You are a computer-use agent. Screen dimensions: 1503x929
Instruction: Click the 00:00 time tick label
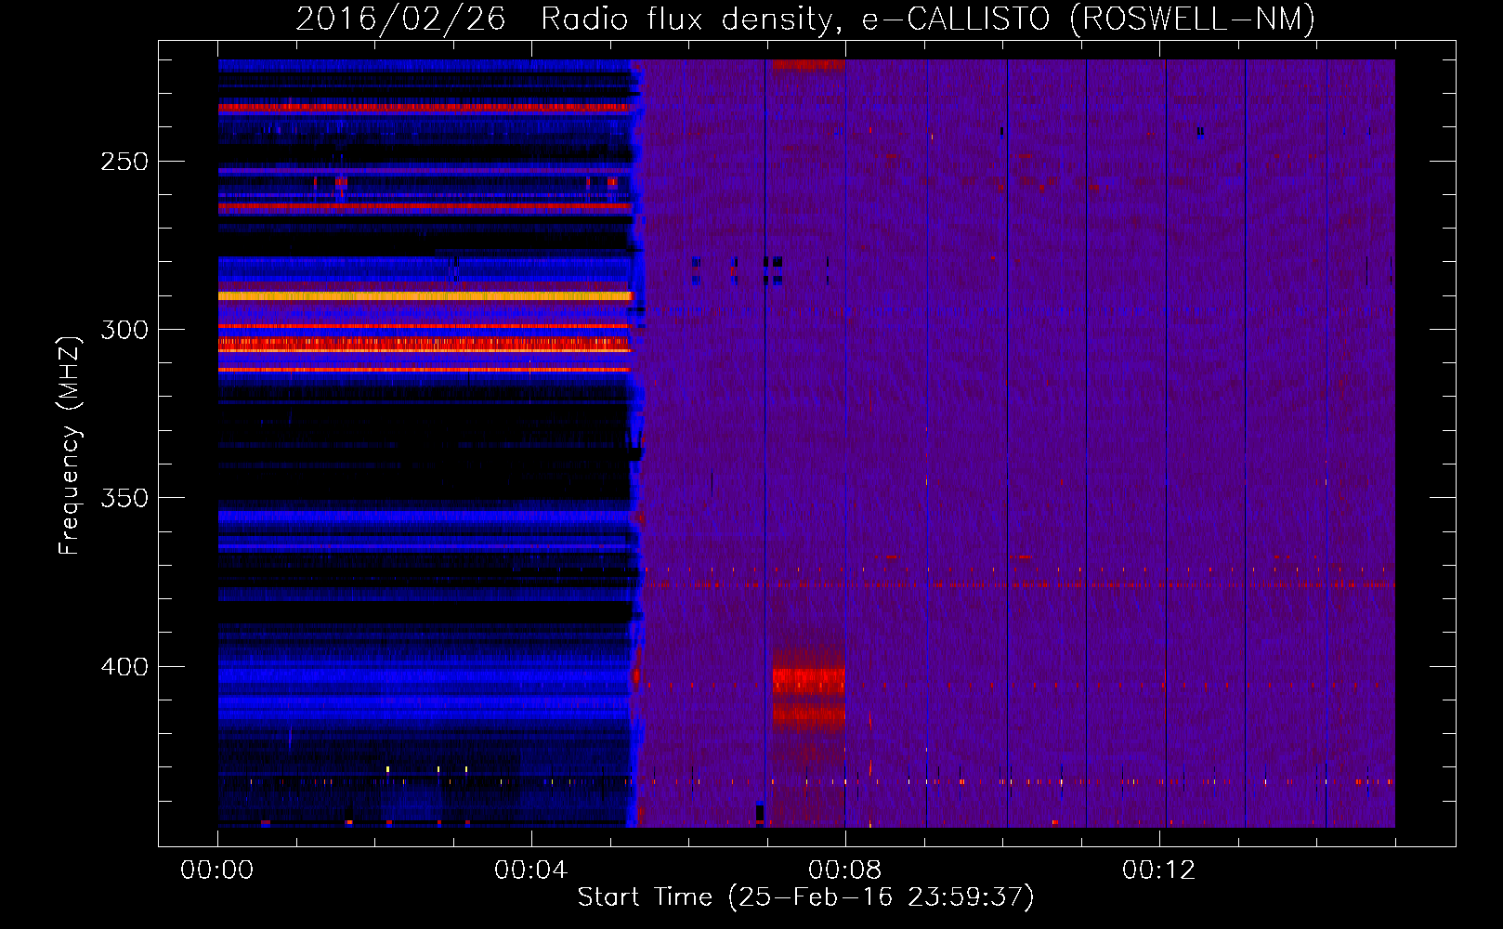[x=217, y=870]
